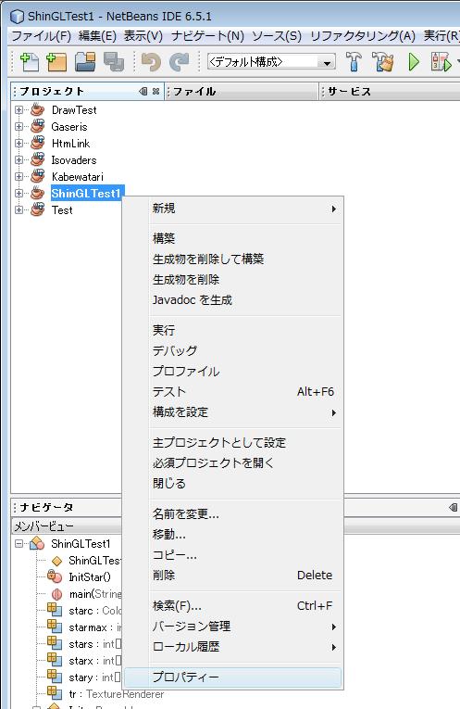The width and height of the screenshot is (460, 709).
Task: Click the Clean and Build broom icon
Action: pyautogui.click(x=383, y=62)
